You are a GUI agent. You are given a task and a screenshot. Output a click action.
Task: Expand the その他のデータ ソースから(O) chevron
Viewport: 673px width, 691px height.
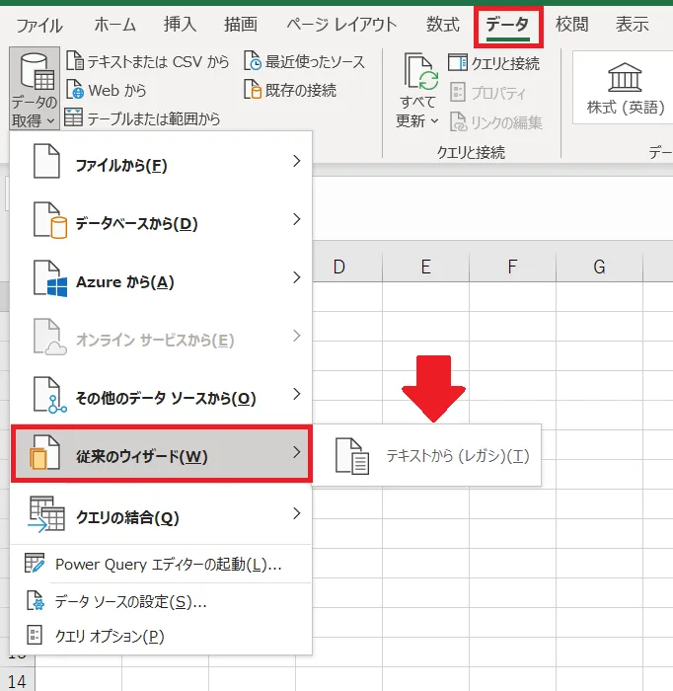point(297,394)
